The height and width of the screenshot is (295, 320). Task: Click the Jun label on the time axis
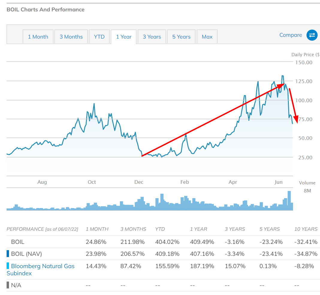(x=278, y=182)
